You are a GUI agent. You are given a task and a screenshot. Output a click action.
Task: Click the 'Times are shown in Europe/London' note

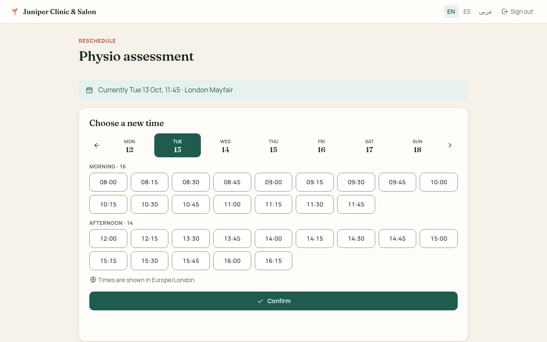(147, 280)
